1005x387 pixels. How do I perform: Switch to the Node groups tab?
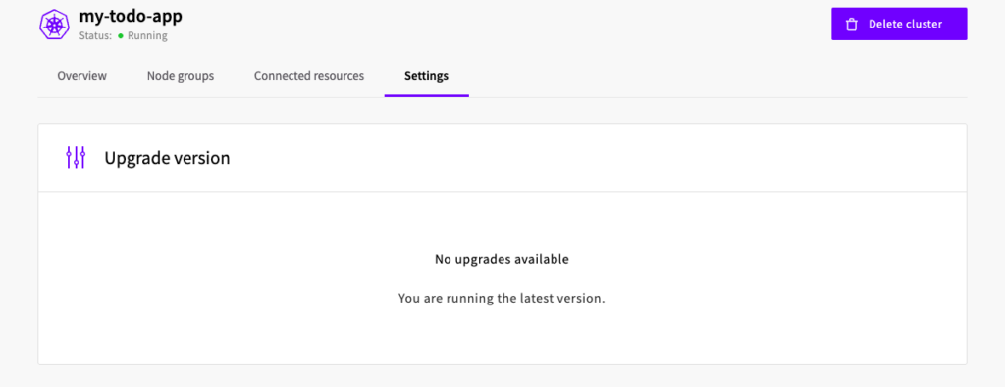pos(181,76)
